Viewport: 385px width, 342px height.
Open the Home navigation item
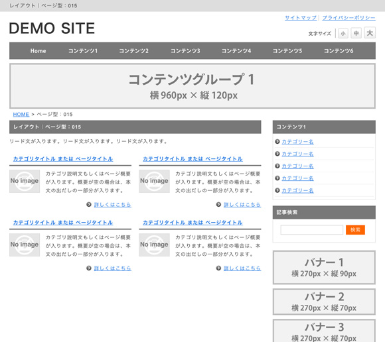(38, 51)
